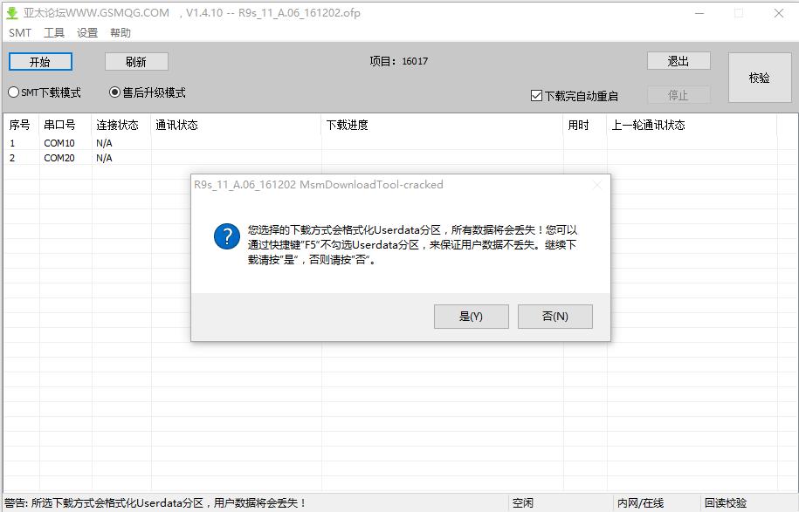This screenshot has height=512, width=799.
Task: Select the 售后升级模式 radio button
Action: coord(114,92)
